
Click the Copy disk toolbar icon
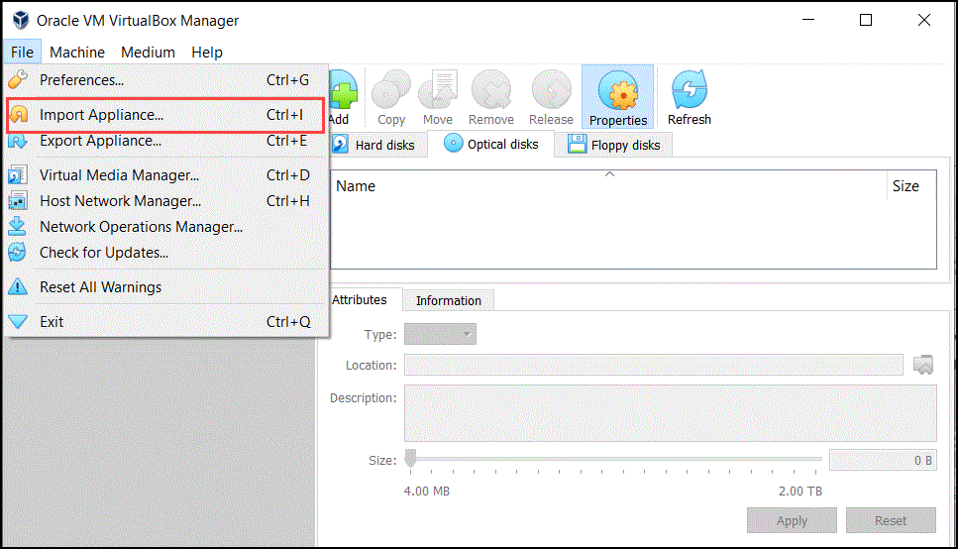pos(391,97)
